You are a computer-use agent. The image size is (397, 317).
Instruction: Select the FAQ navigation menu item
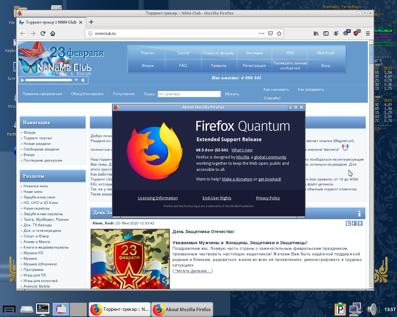click(x=183, y=66)
